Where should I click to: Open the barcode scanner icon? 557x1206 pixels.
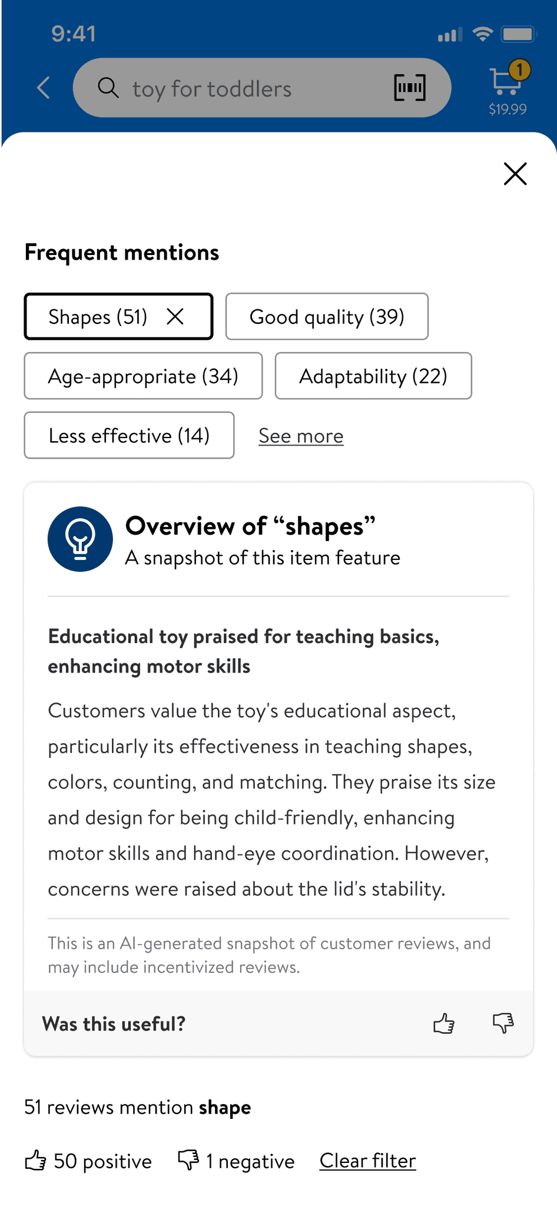[x=410, y=88]
